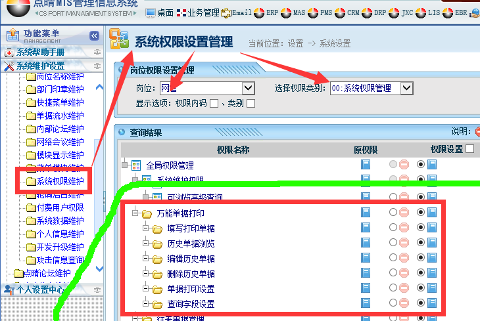The height and width of the screenshot is (321, 480).
Task: Click the 原权限 icon for 历史单据浏览
Action: click(366, 243)
